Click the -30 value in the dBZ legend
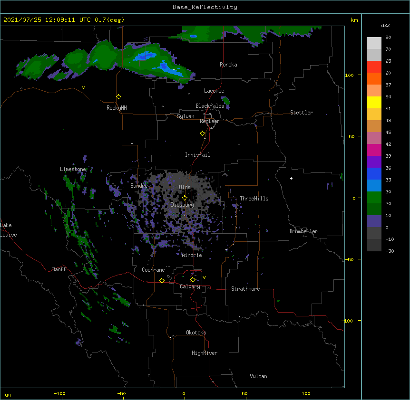The width and height of the screenshot is (410, 400). pos(390,251)
